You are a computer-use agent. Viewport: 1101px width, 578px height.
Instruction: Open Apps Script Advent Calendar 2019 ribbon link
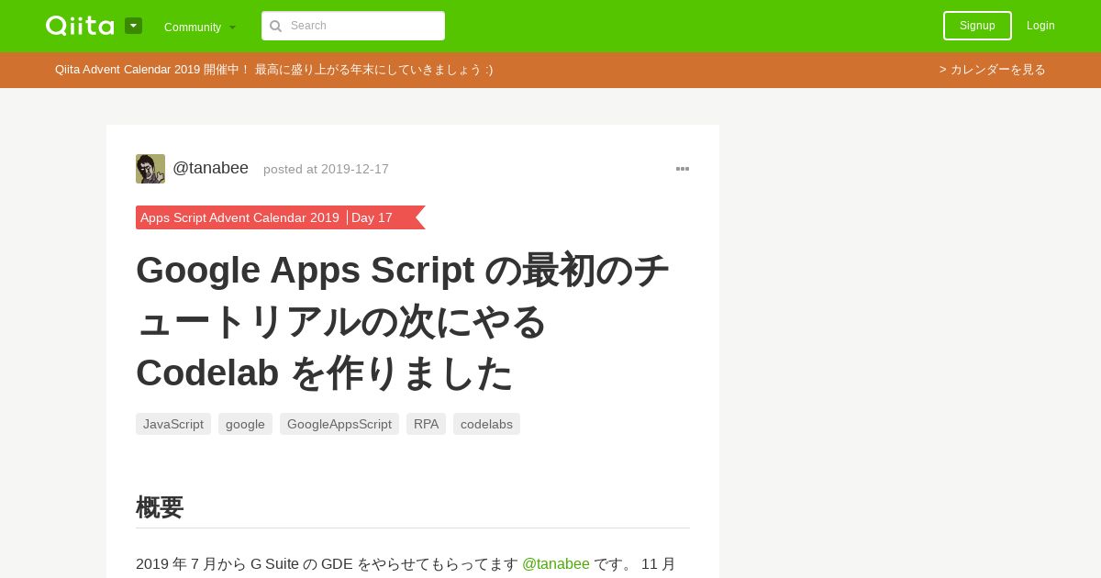coord(239,217)
